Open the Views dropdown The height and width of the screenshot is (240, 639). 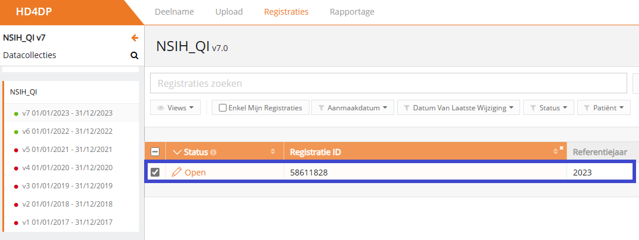click(x=176, y=108)
